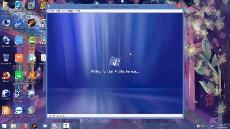Show hidden system tray icons arrow
The height and width of the screenshot is (129, 230).
pos(194,126)
